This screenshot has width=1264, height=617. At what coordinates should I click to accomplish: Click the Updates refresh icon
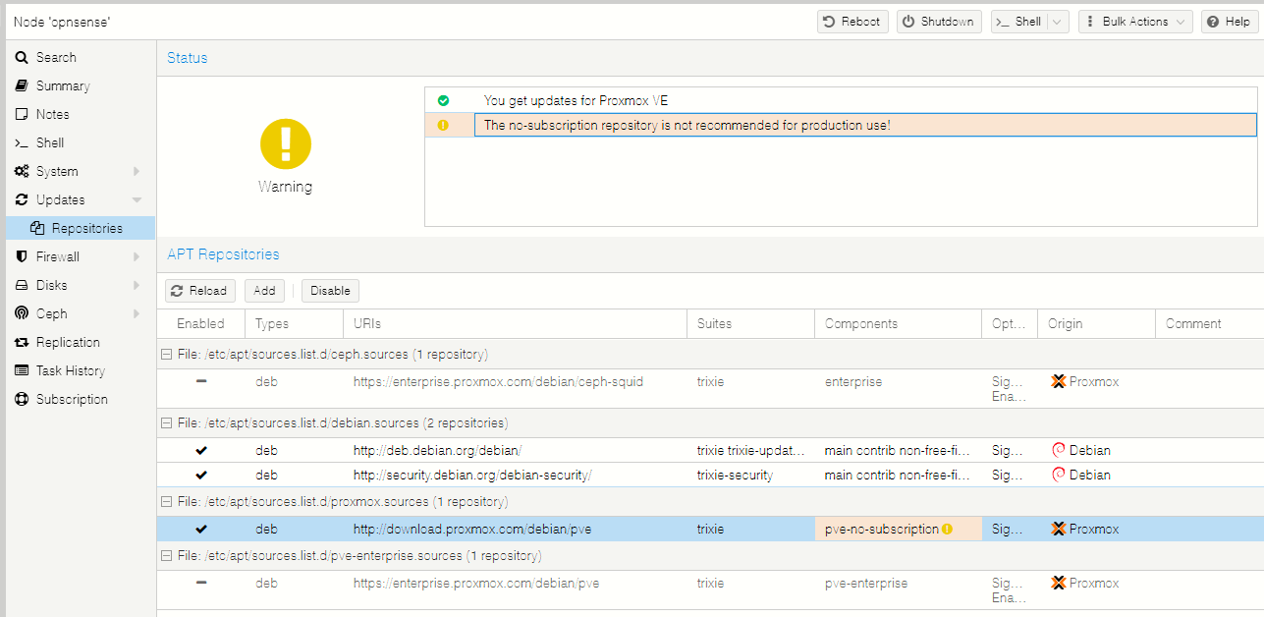click(x=22, y=199)
